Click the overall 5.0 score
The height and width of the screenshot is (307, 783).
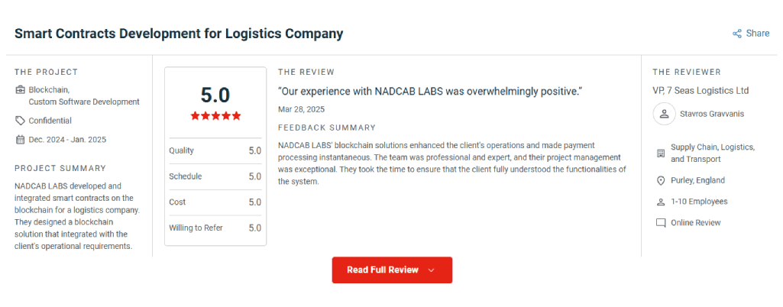pos(215,95)
